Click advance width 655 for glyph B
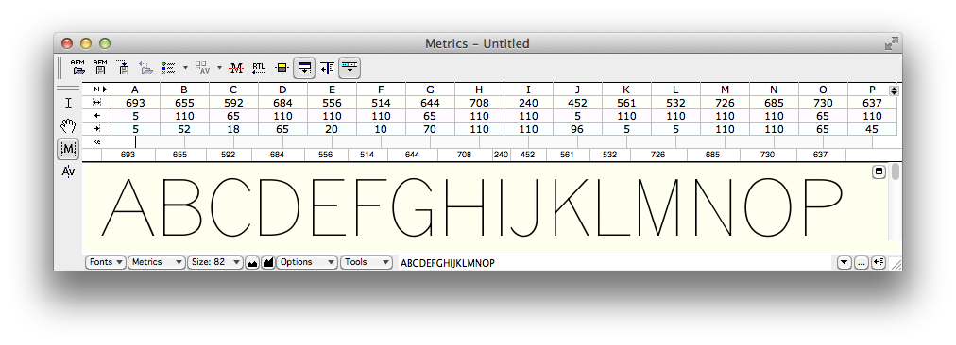 pyautogui.click(x=184, y=103)
